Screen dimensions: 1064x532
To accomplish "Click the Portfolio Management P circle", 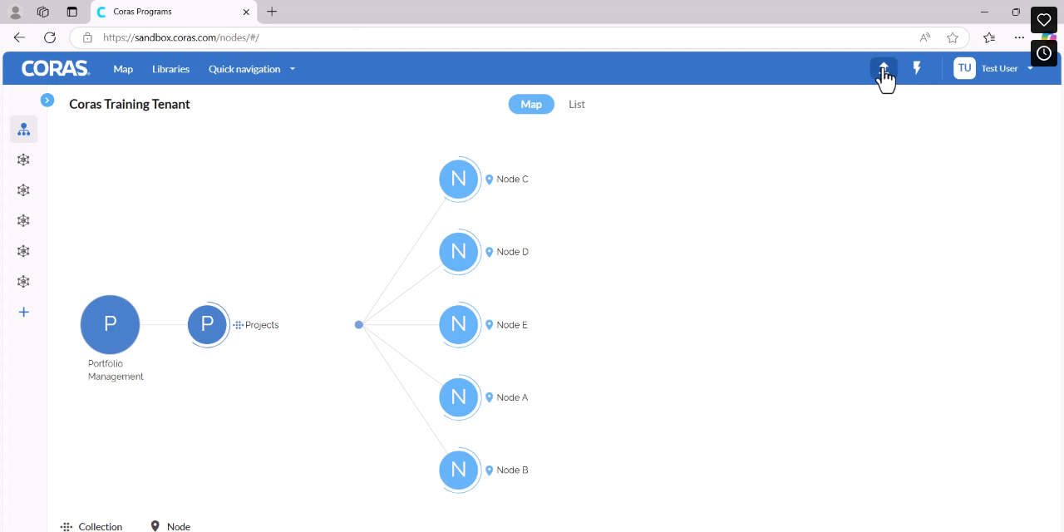I will pos(110,324).
